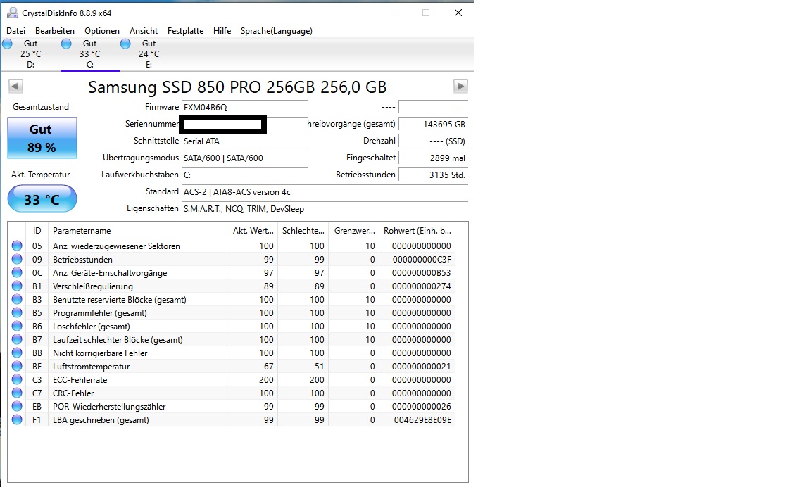The height and width of the screenshot is (487, 811).
Task: Click status orb for Betriebsstunden row
Action: click(x=17, y=259)
